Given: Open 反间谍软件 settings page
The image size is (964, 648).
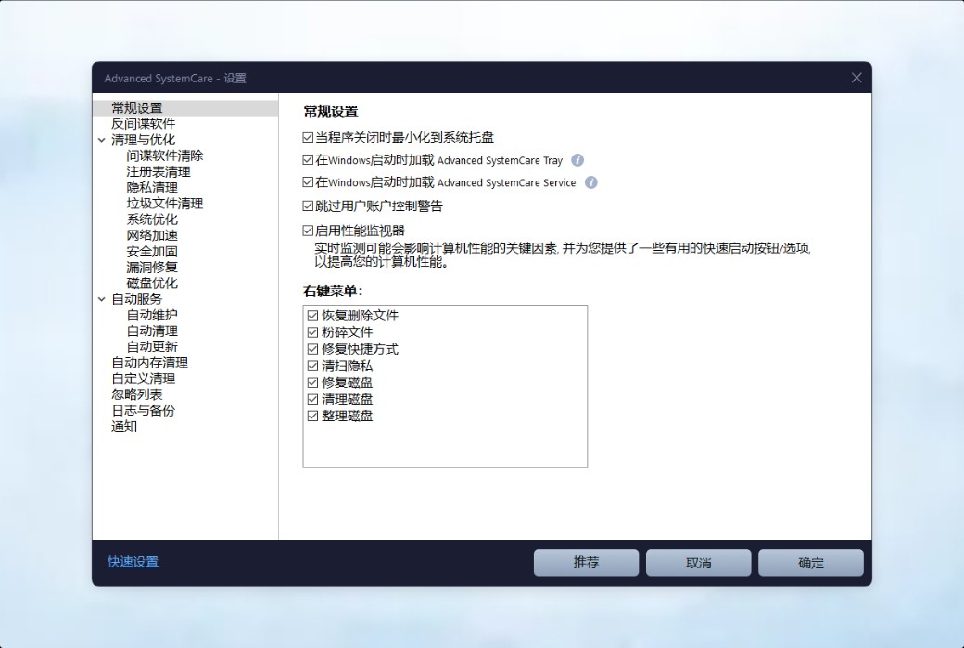Looking at the screenshot, I should pyautogui.click(x=144, y=124).
